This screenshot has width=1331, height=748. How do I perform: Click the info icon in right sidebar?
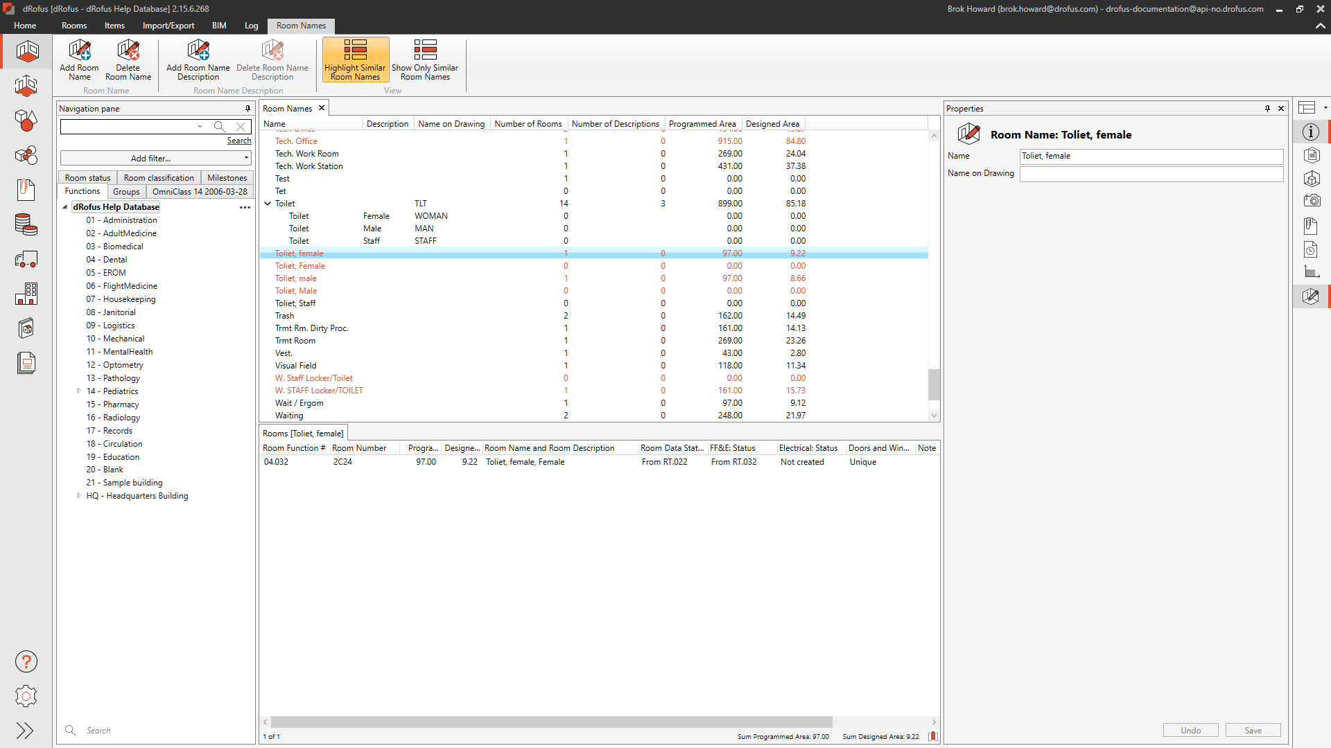pos(1310,132)
